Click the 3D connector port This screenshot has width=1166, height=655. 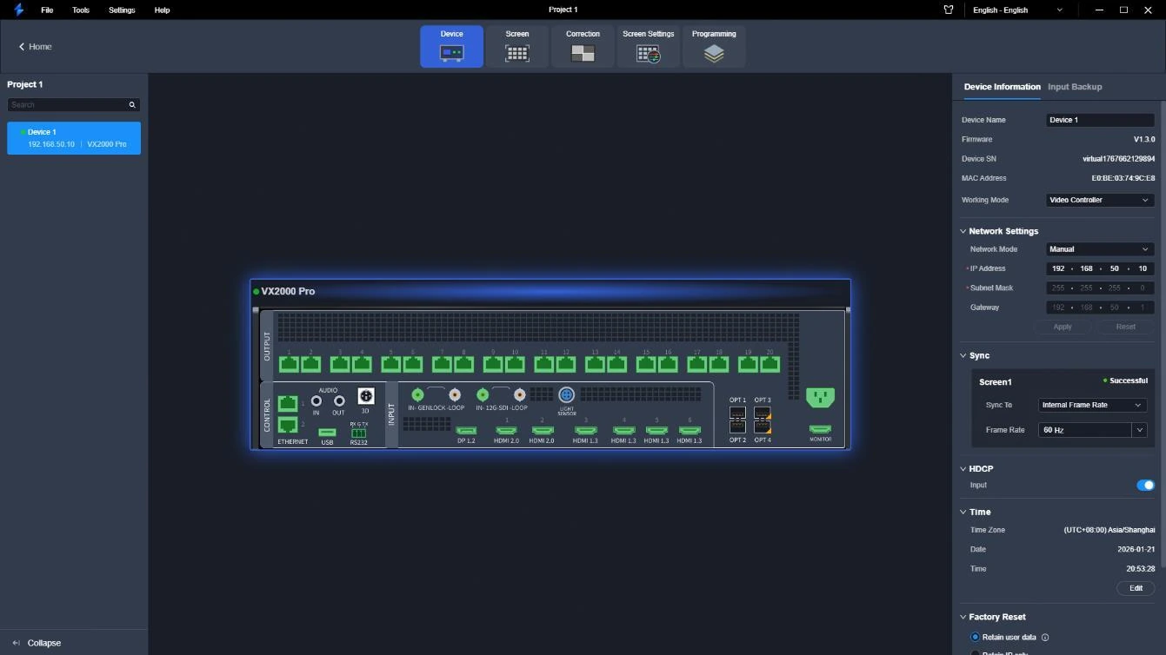pos(366,395)
